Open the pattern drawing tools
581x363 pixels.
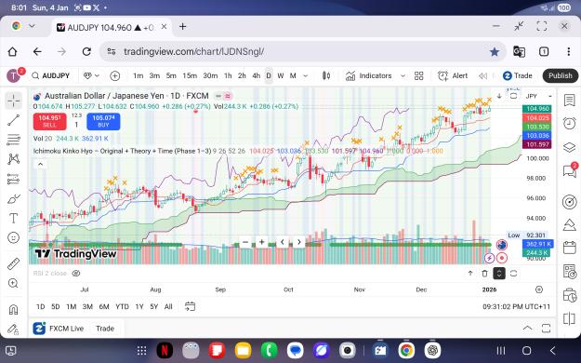point(14,159)
